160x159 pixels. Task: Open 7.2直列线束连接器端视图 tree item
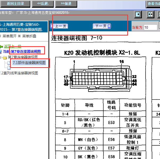click(x=19, y=73)
